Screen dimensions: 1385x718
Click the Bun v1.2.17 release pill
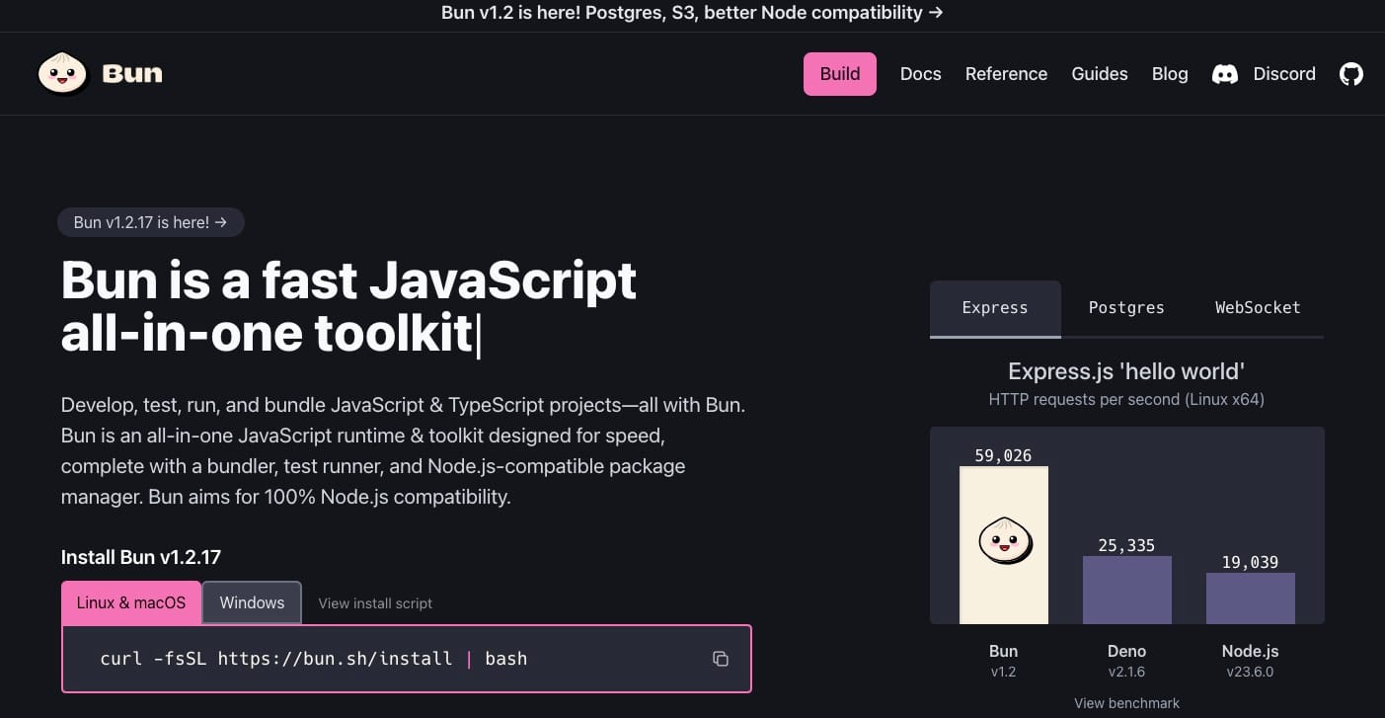(150, 222)
